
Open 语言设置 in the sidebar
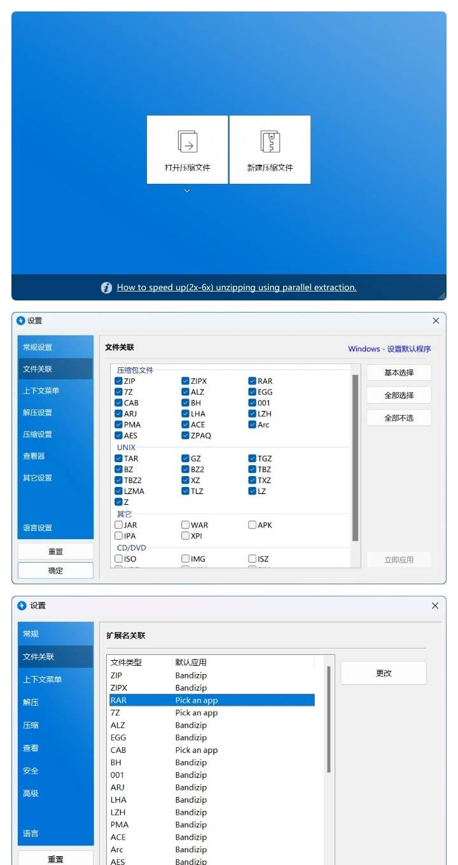pyautogui.click(x=38, y=528)
